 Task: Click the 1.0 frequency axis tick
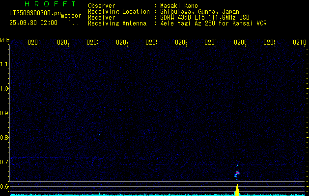(5, 88)
